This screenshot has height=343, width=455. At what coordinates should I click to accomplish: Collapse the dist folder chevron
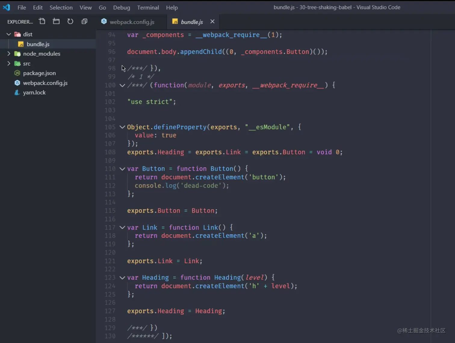9,34
